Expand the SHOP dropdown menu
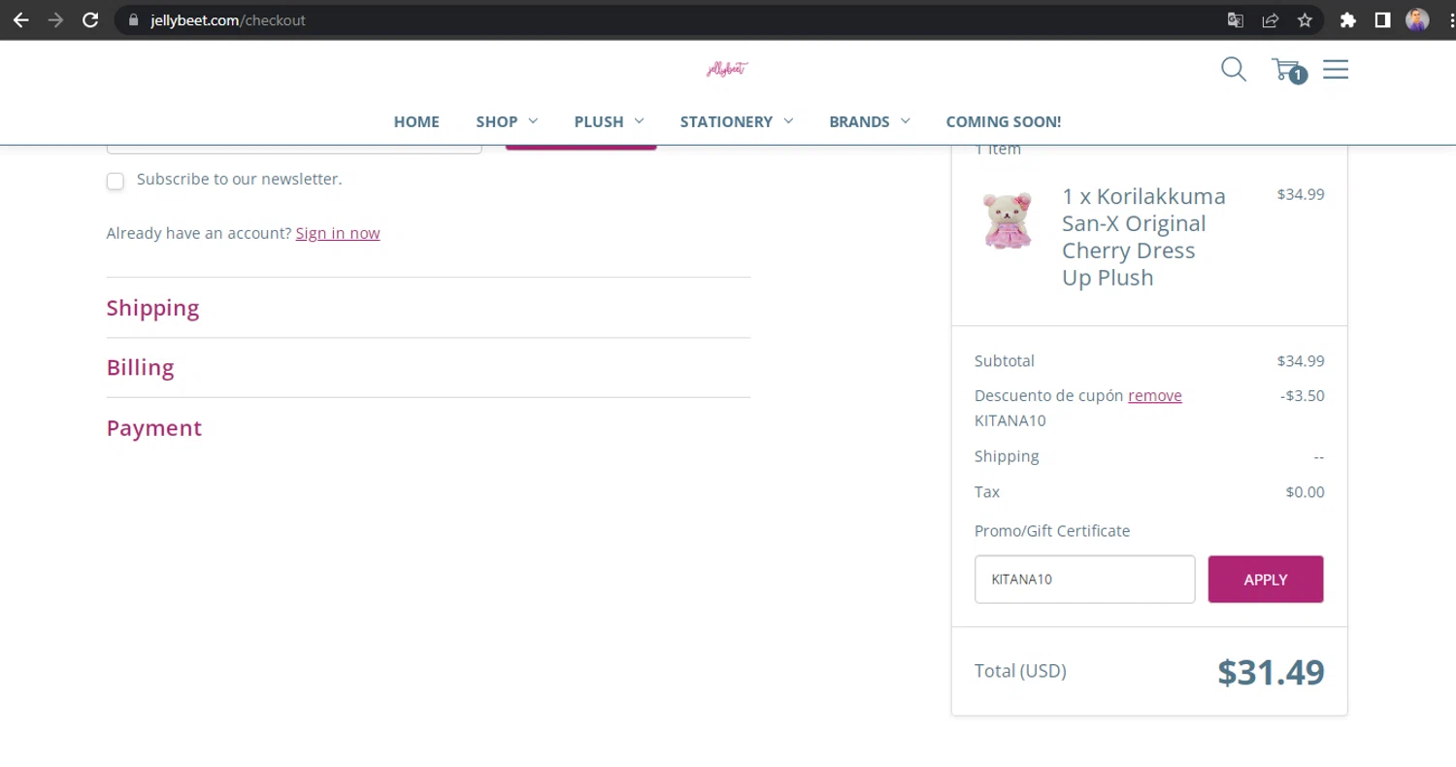The height and width of the screenshot is (767, 1456). pos(507,121)
